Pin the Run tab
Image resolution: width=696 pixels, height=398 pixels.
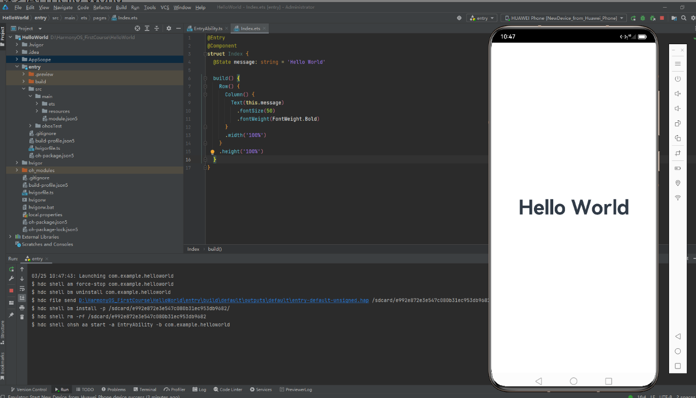[x=11, y=315]
